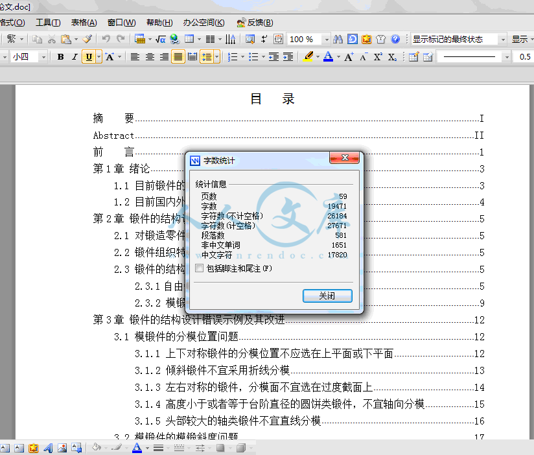
Task: Open the 繁 conversion dropdown arrow
Action: pos(22,39)
